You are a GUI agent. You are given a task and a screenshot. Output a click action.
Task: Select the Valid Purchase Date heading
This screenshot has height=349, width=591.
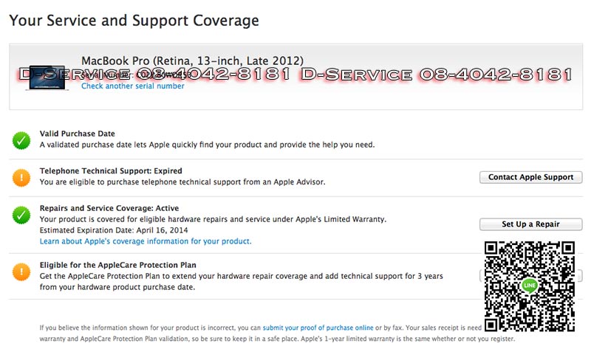click(x=77, y=134)
